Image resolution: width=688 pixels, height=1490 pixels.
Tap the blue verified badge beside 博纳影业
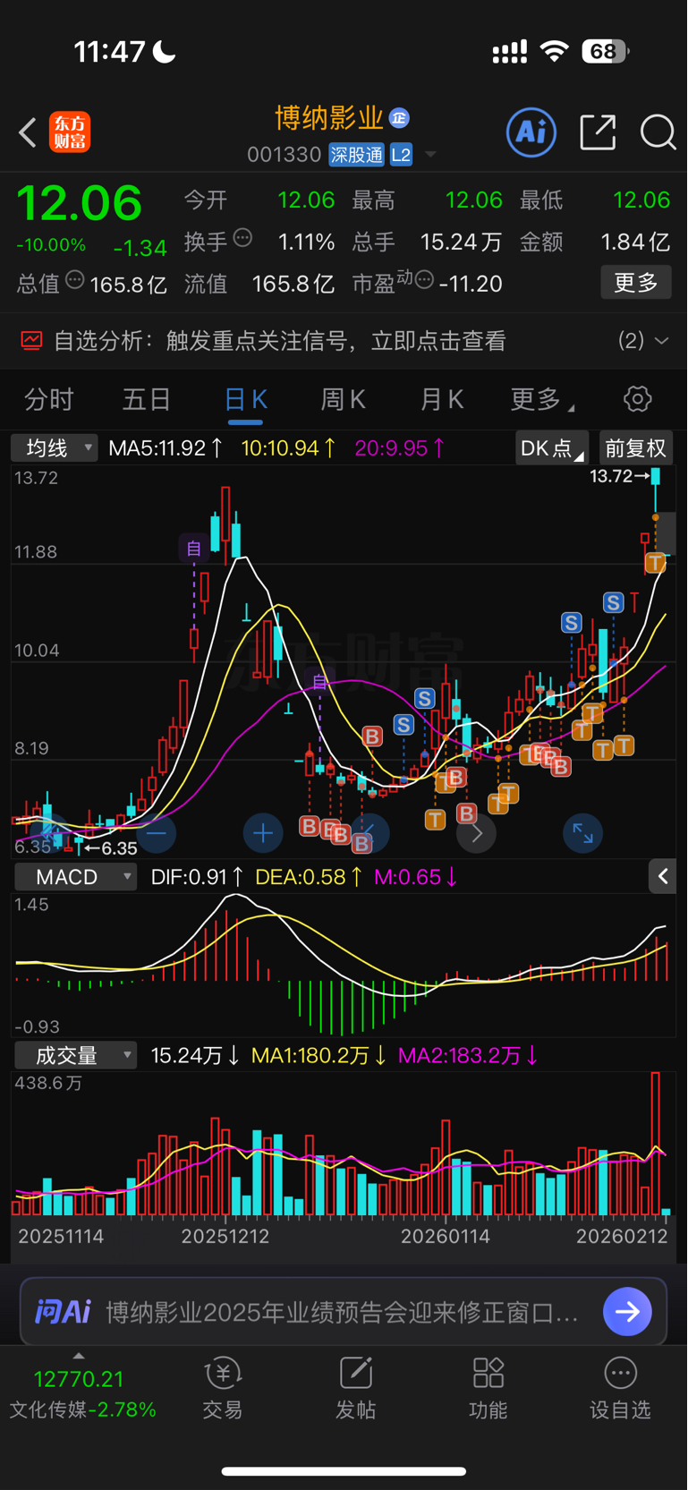tap(400, 118)
